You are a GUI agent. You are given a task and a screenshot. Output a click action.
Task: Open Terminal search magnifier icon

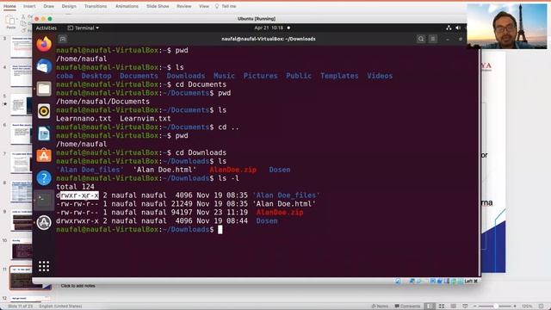pyautogui.click(x=421, y=39)
